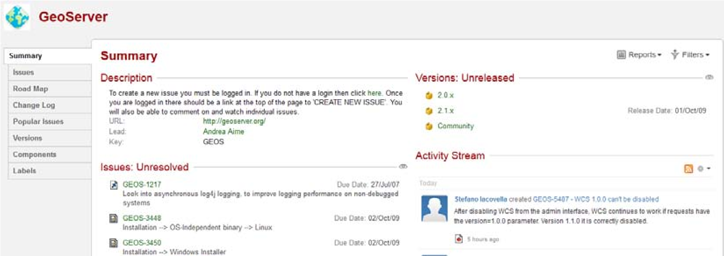Select the Summary tab in the sidebar

click(48, 56)
